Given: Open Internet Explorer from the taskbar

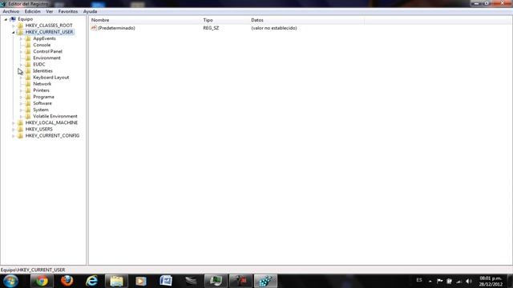Looking at the screenshot, I should pos(92,281).
